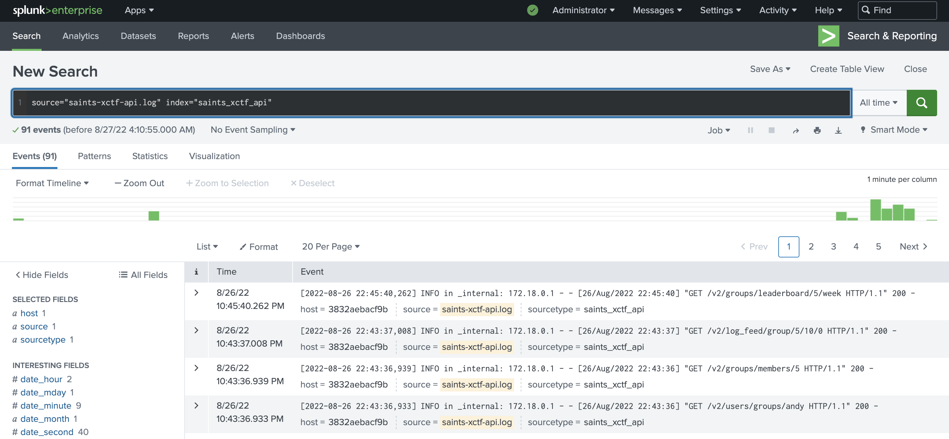Image resolution: width=949 pixels, height=439 pixels.
Task: Open the Smart Mode dropdown
Action: pos(894,130)
